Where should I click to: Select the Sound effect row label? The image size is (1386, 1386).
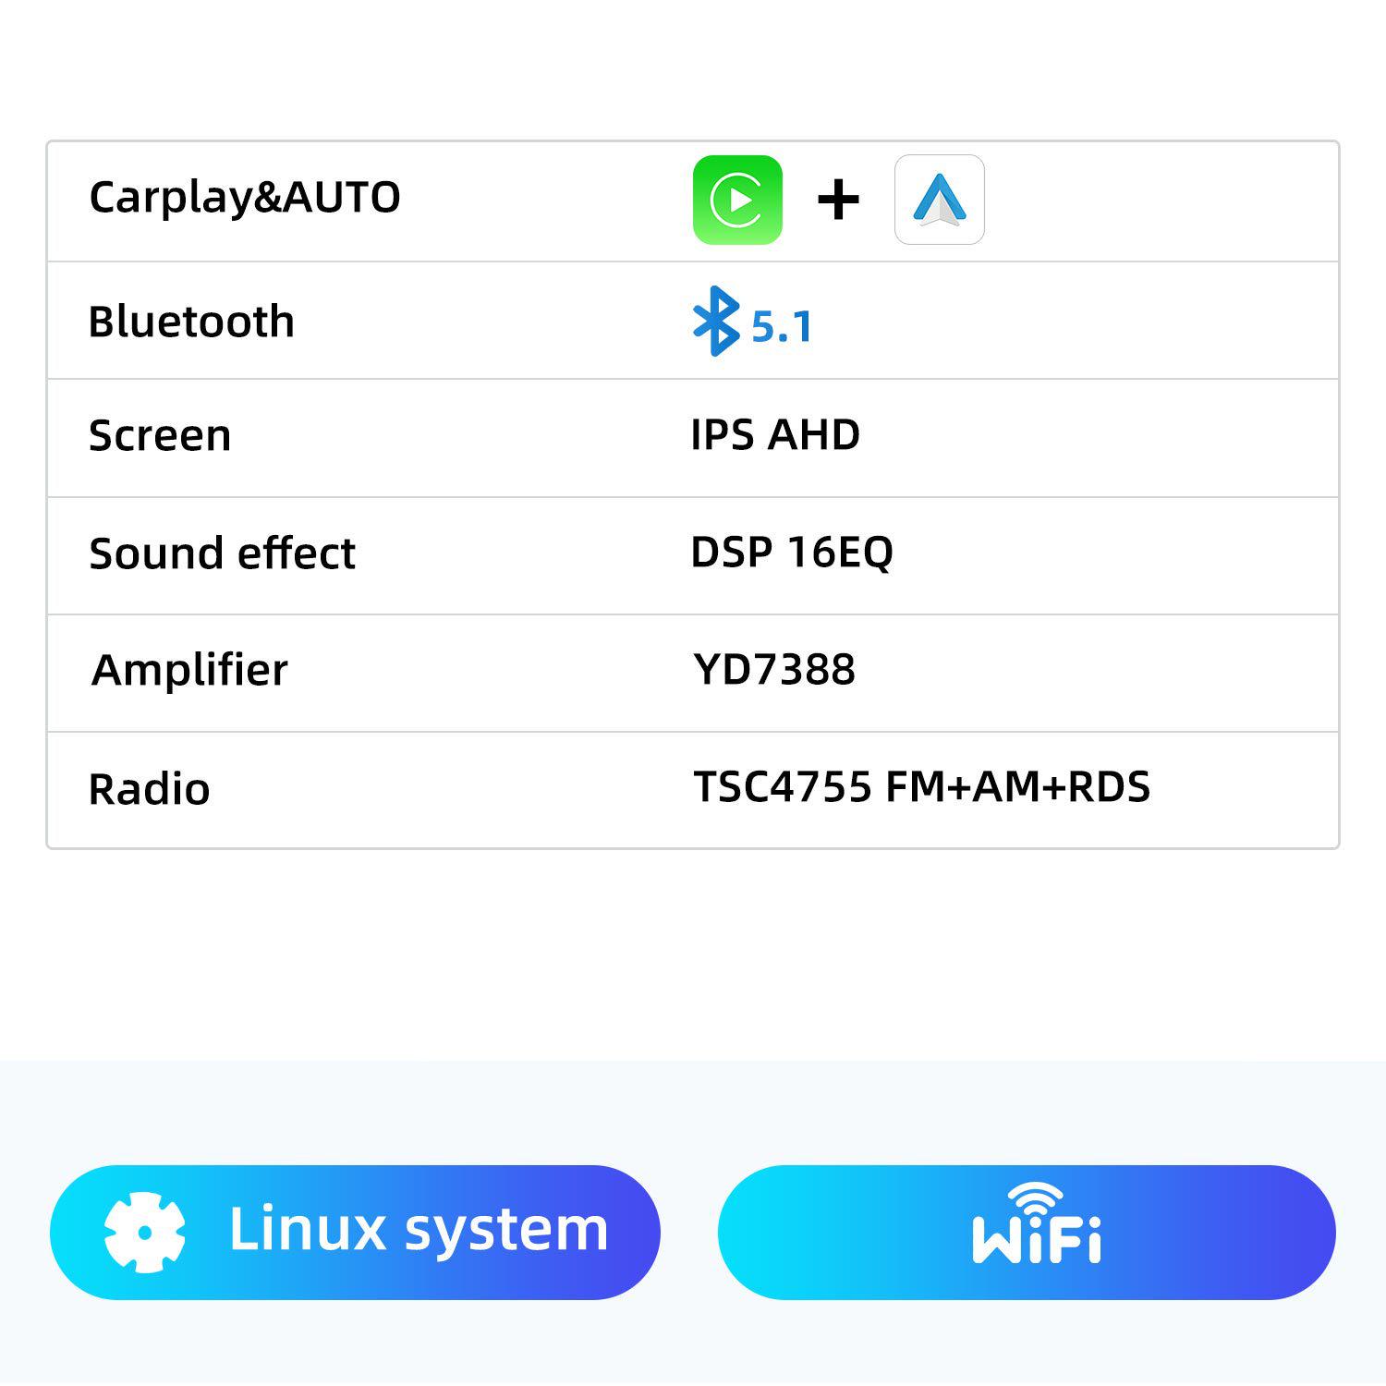[x=222, y=553]
